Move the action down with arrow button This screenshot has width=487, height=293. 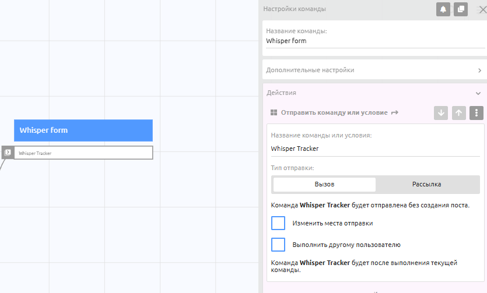[441, 113]
